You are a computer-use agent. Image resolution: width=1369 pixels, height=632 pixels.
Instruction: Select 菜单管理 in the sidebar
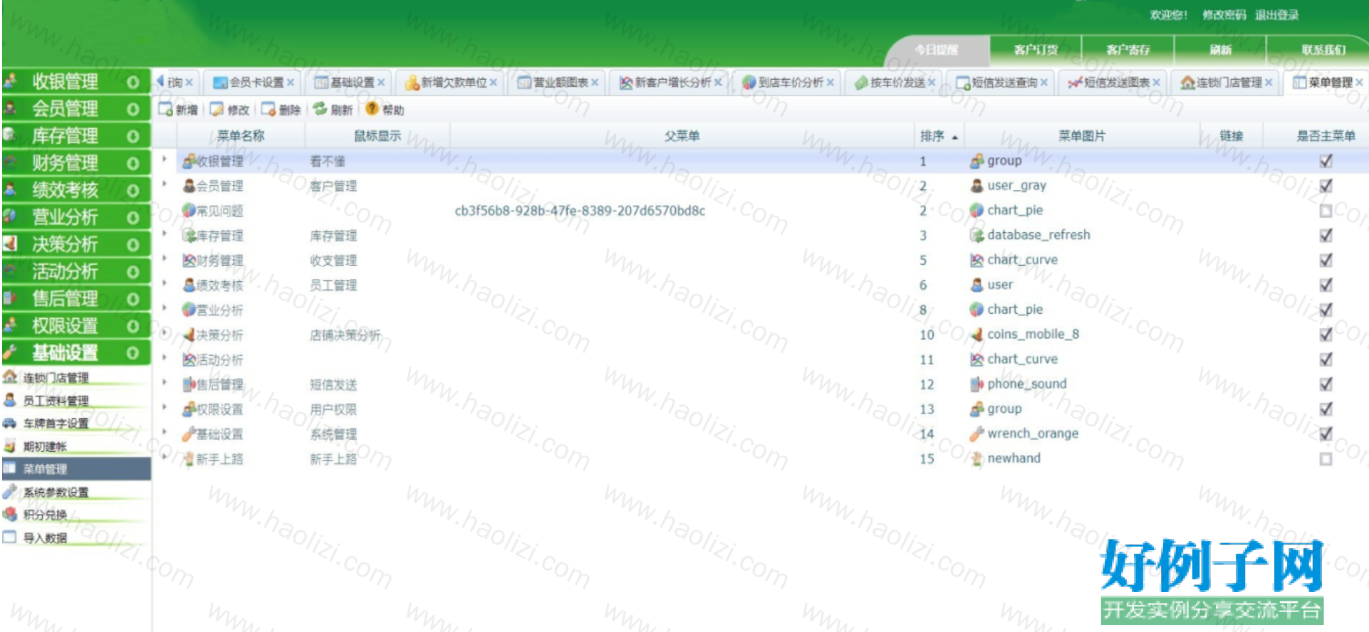pyautogui.click(x=76, y=469)
